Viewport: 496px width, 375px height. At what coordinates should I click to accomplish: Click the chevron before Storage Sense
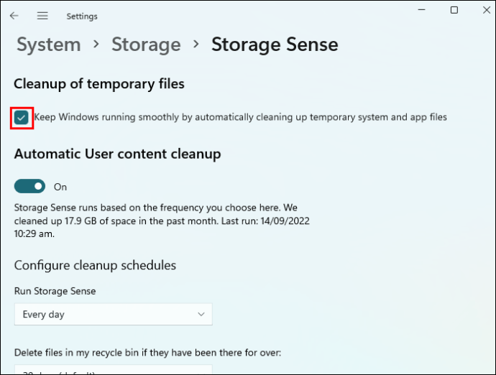click(196, 45)
